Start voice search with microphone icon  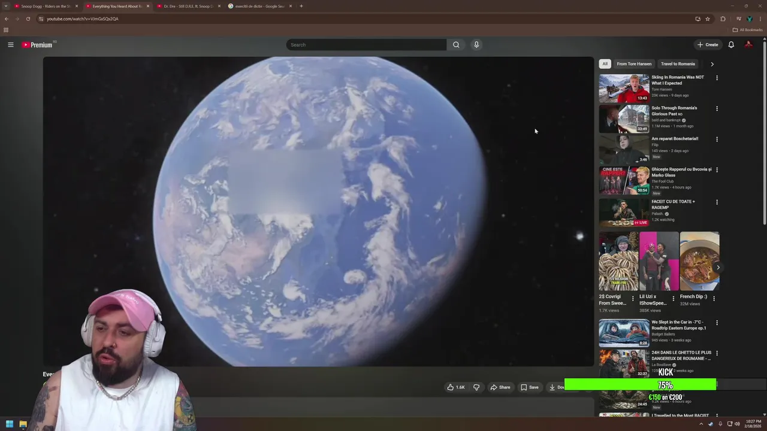pyautogui.click(x=476, y=45)
